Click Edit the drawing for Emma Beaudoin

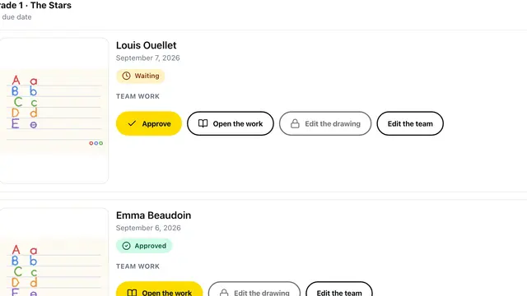point(254,289)
